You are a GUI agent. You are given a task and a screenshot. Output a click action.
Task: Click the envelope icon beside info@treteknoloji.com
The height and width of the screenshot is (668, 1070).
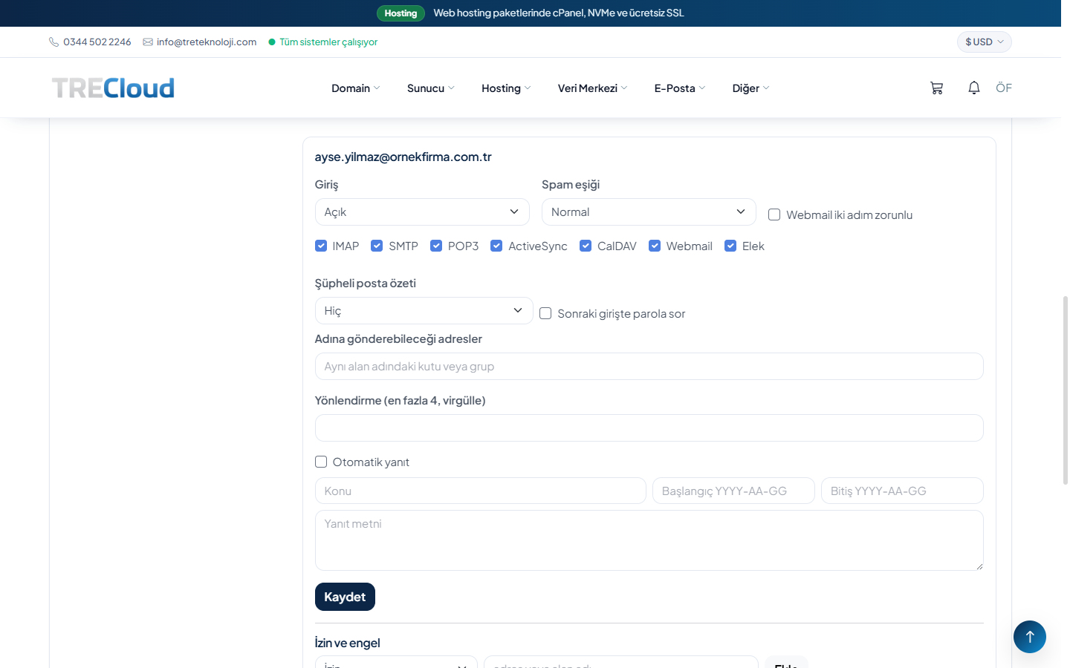point(148,42)
